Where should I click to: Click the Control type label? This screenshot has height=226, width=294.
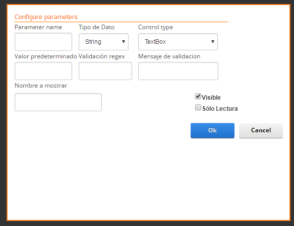(x=155, y=27)
